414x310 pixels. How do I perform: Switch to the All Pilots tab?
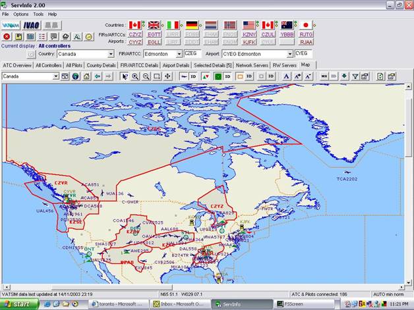pos(74,66)
